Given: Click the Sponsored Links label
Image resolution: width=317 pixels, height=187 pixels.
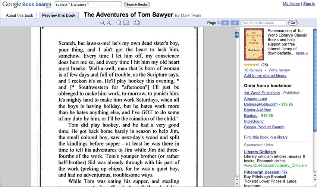Looking at the screenshot, I should 258,145.
